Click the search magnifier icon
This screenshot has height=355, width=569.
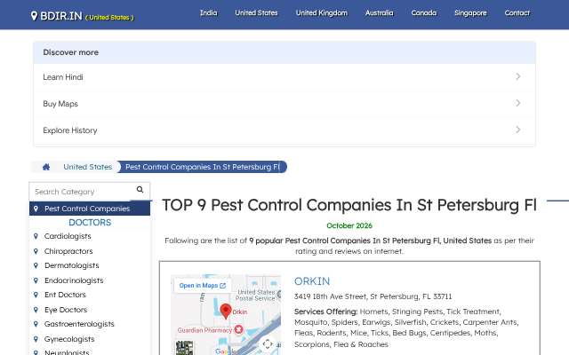[x=140, y=189]
